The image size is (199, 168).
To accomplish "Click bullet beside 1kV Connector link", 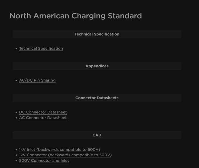I will (16, 155).
